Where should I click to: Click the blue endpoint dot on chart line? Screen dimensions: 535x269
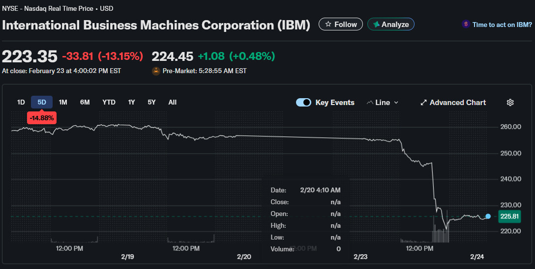coord(488,216)
